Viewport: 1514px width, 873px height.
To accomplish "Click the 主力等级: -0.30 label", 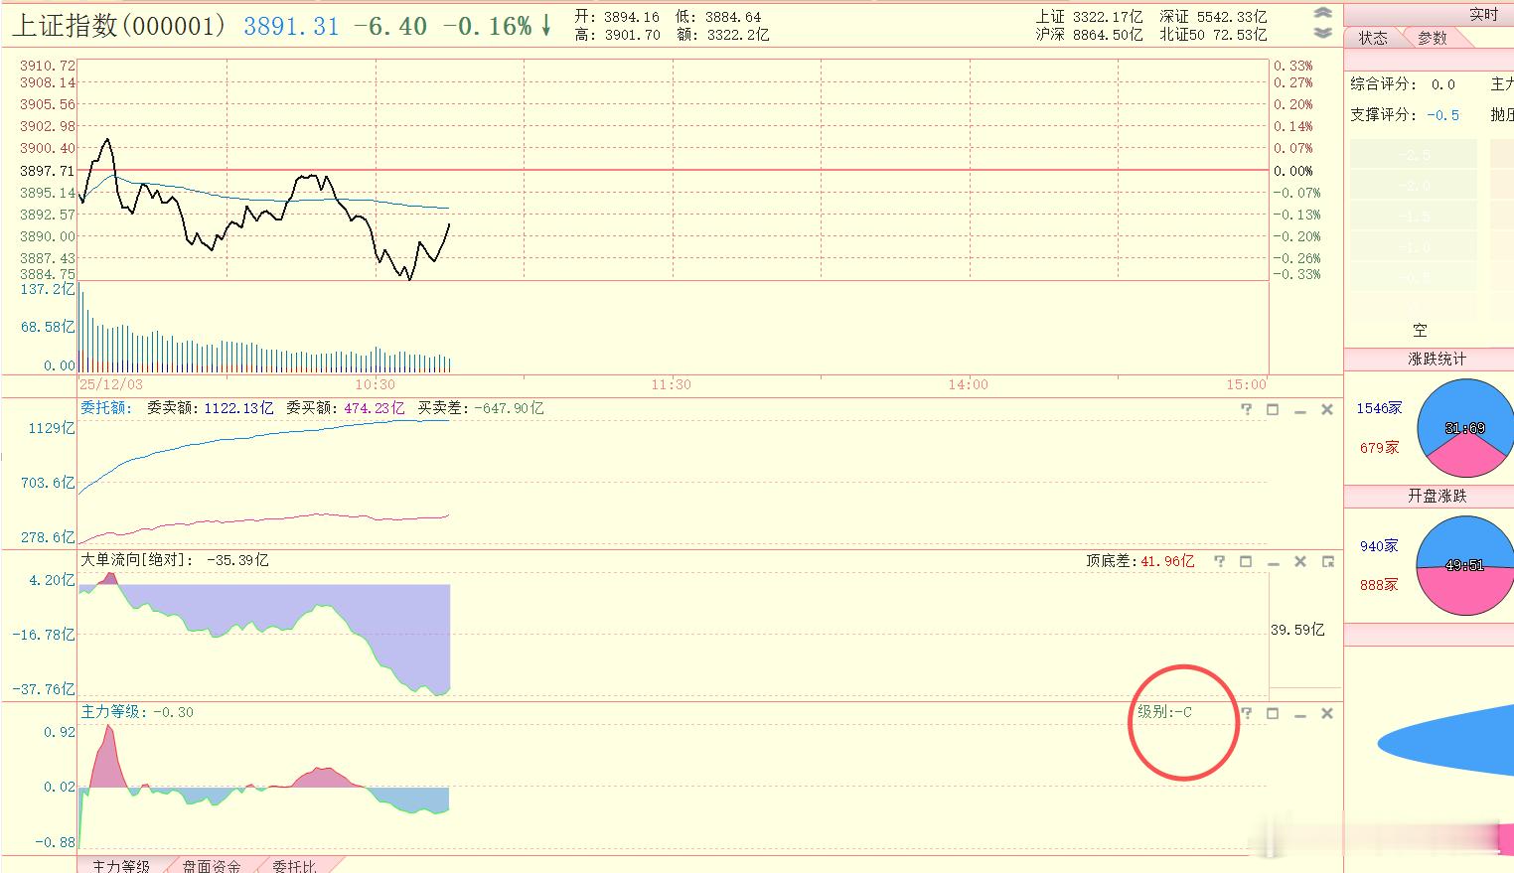I will pyautogui.click(x=137, y=712).
